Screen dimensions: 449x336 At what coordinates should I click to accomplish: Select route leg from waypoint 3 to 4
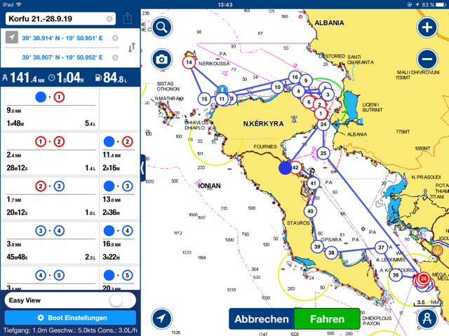point(50,230)
